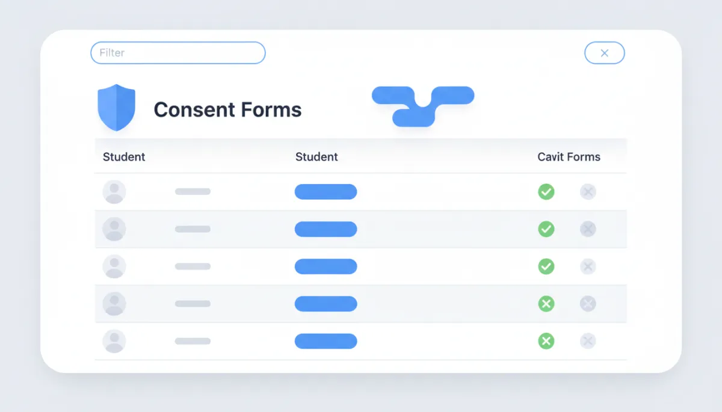Click the gray X in third row
Viewport: 722px width, 412px height.
pyautogui.click(x=588, y=266)
